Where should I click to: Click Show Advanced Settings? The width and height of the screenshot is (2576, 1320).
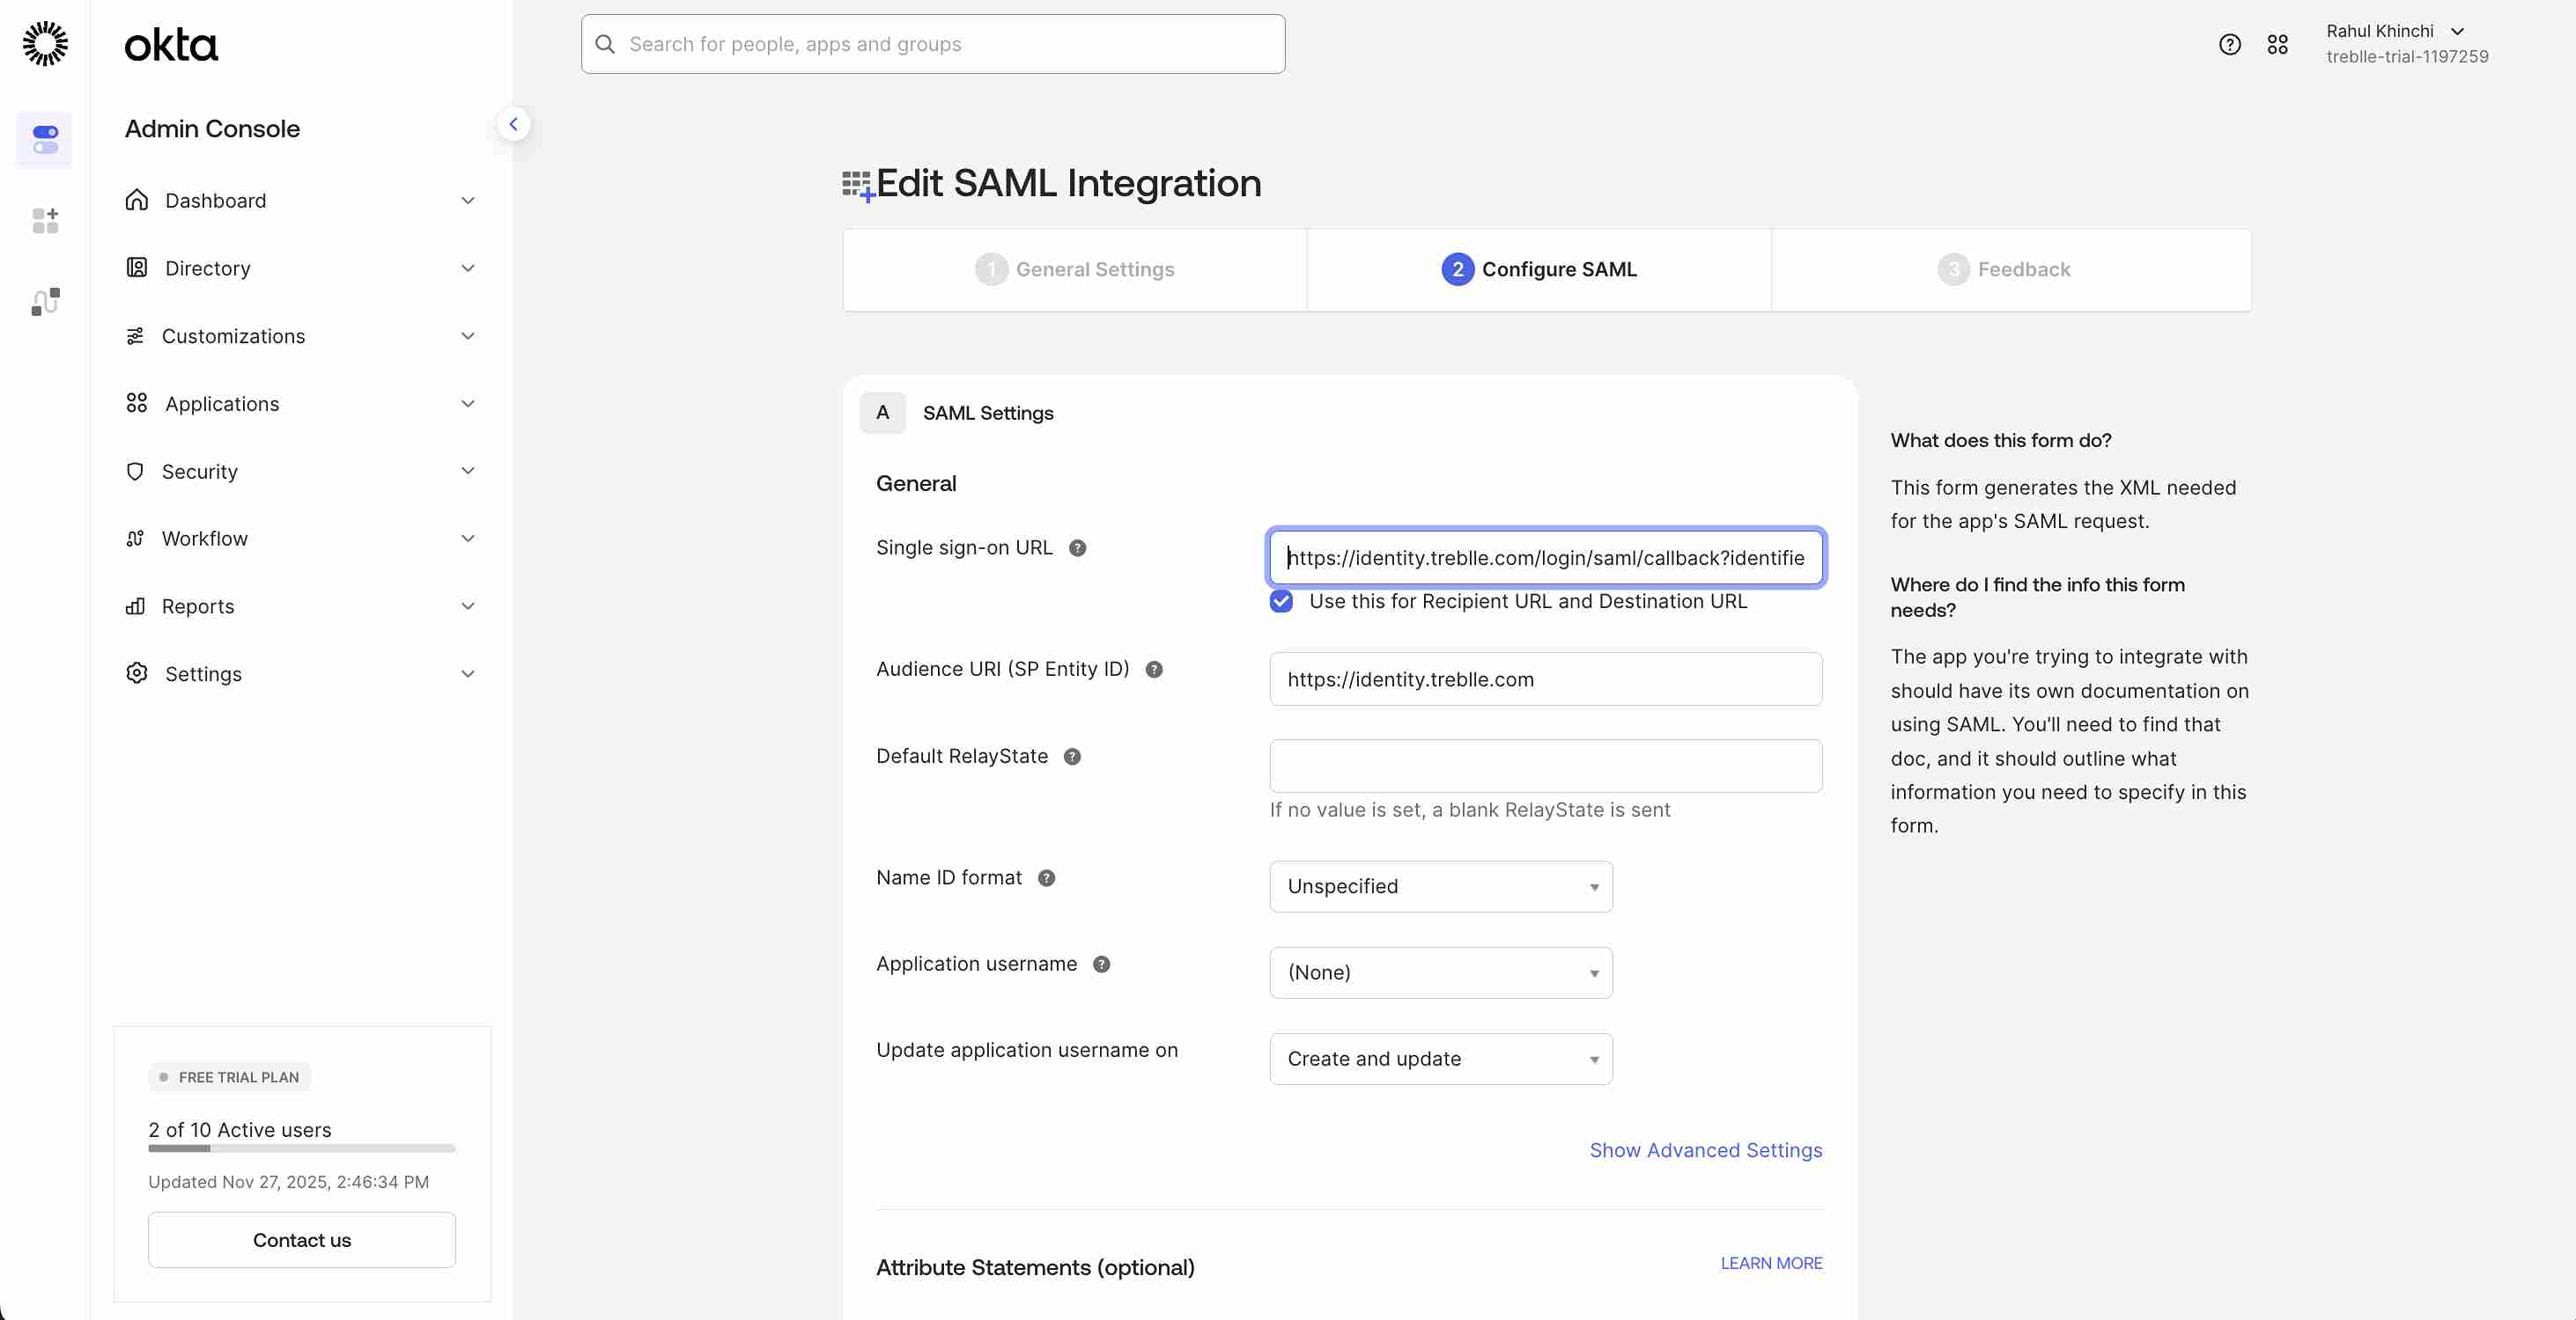coord(1705,1150)
